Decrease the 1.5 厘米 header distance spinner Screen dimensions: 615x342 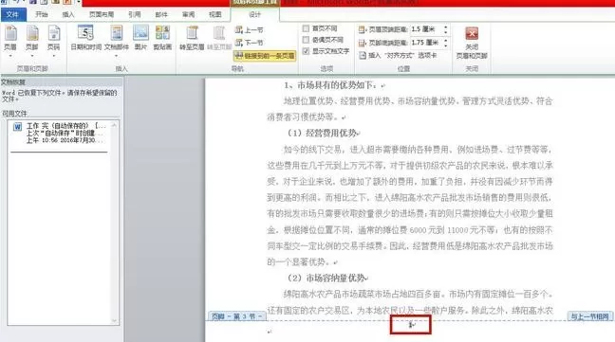[445, 31]
